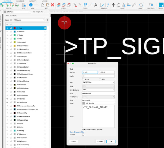Open the Show Character Map link

coord(77,132)
